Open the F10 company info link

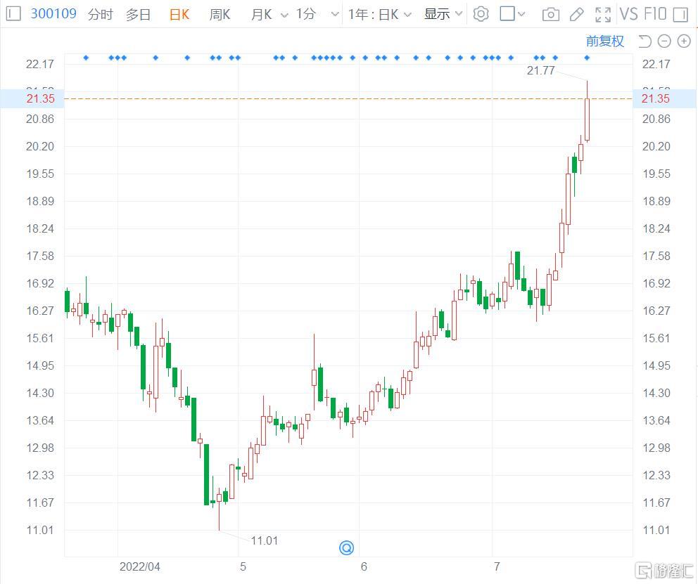pos(655,14)
